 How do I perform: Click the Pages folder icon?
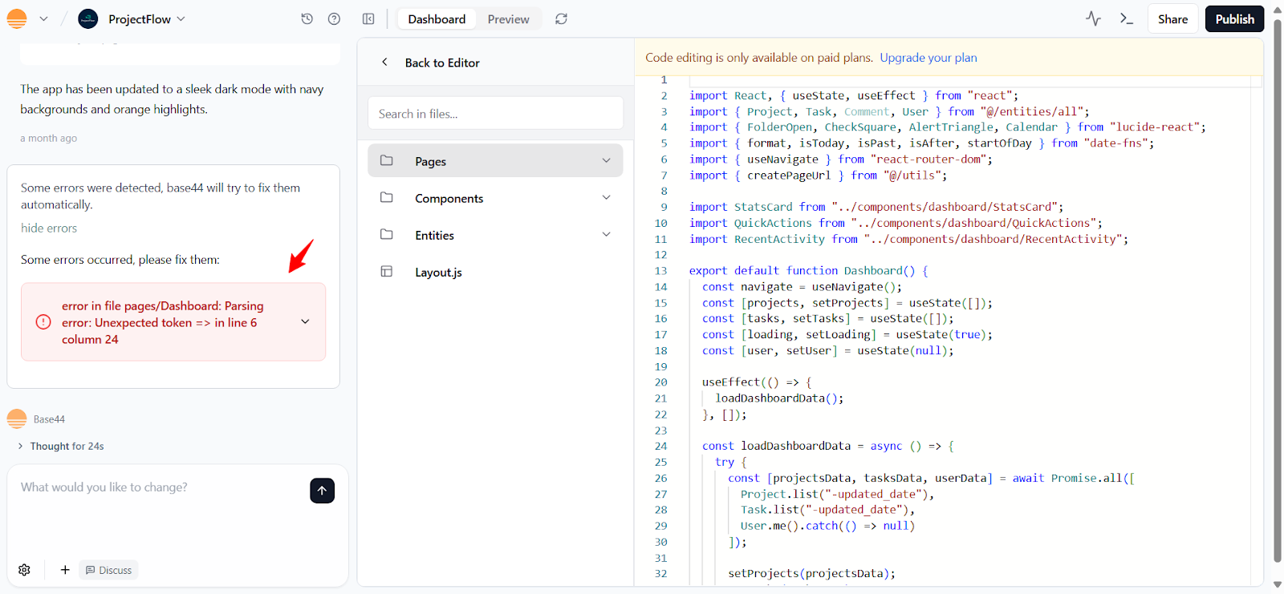(x=386, y=160)
